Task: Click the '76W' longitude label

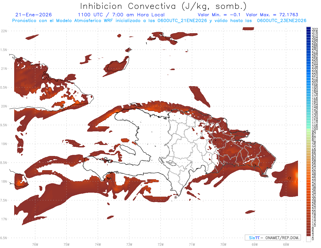Action: [35, 244]
